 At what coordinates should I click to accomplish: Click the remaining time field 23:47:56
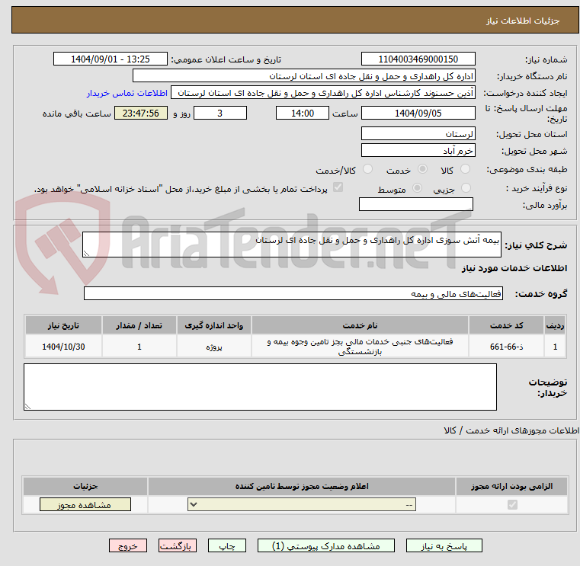(141, 114)
